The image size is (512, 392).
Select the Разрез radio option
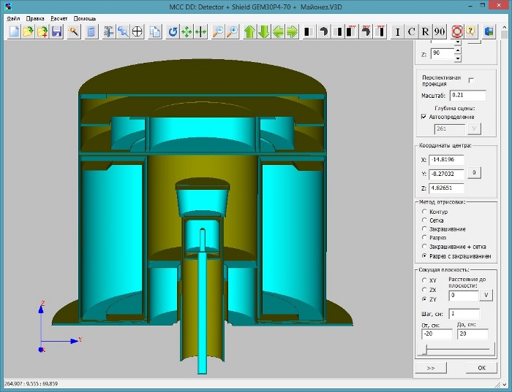click(x=424, y=237)
